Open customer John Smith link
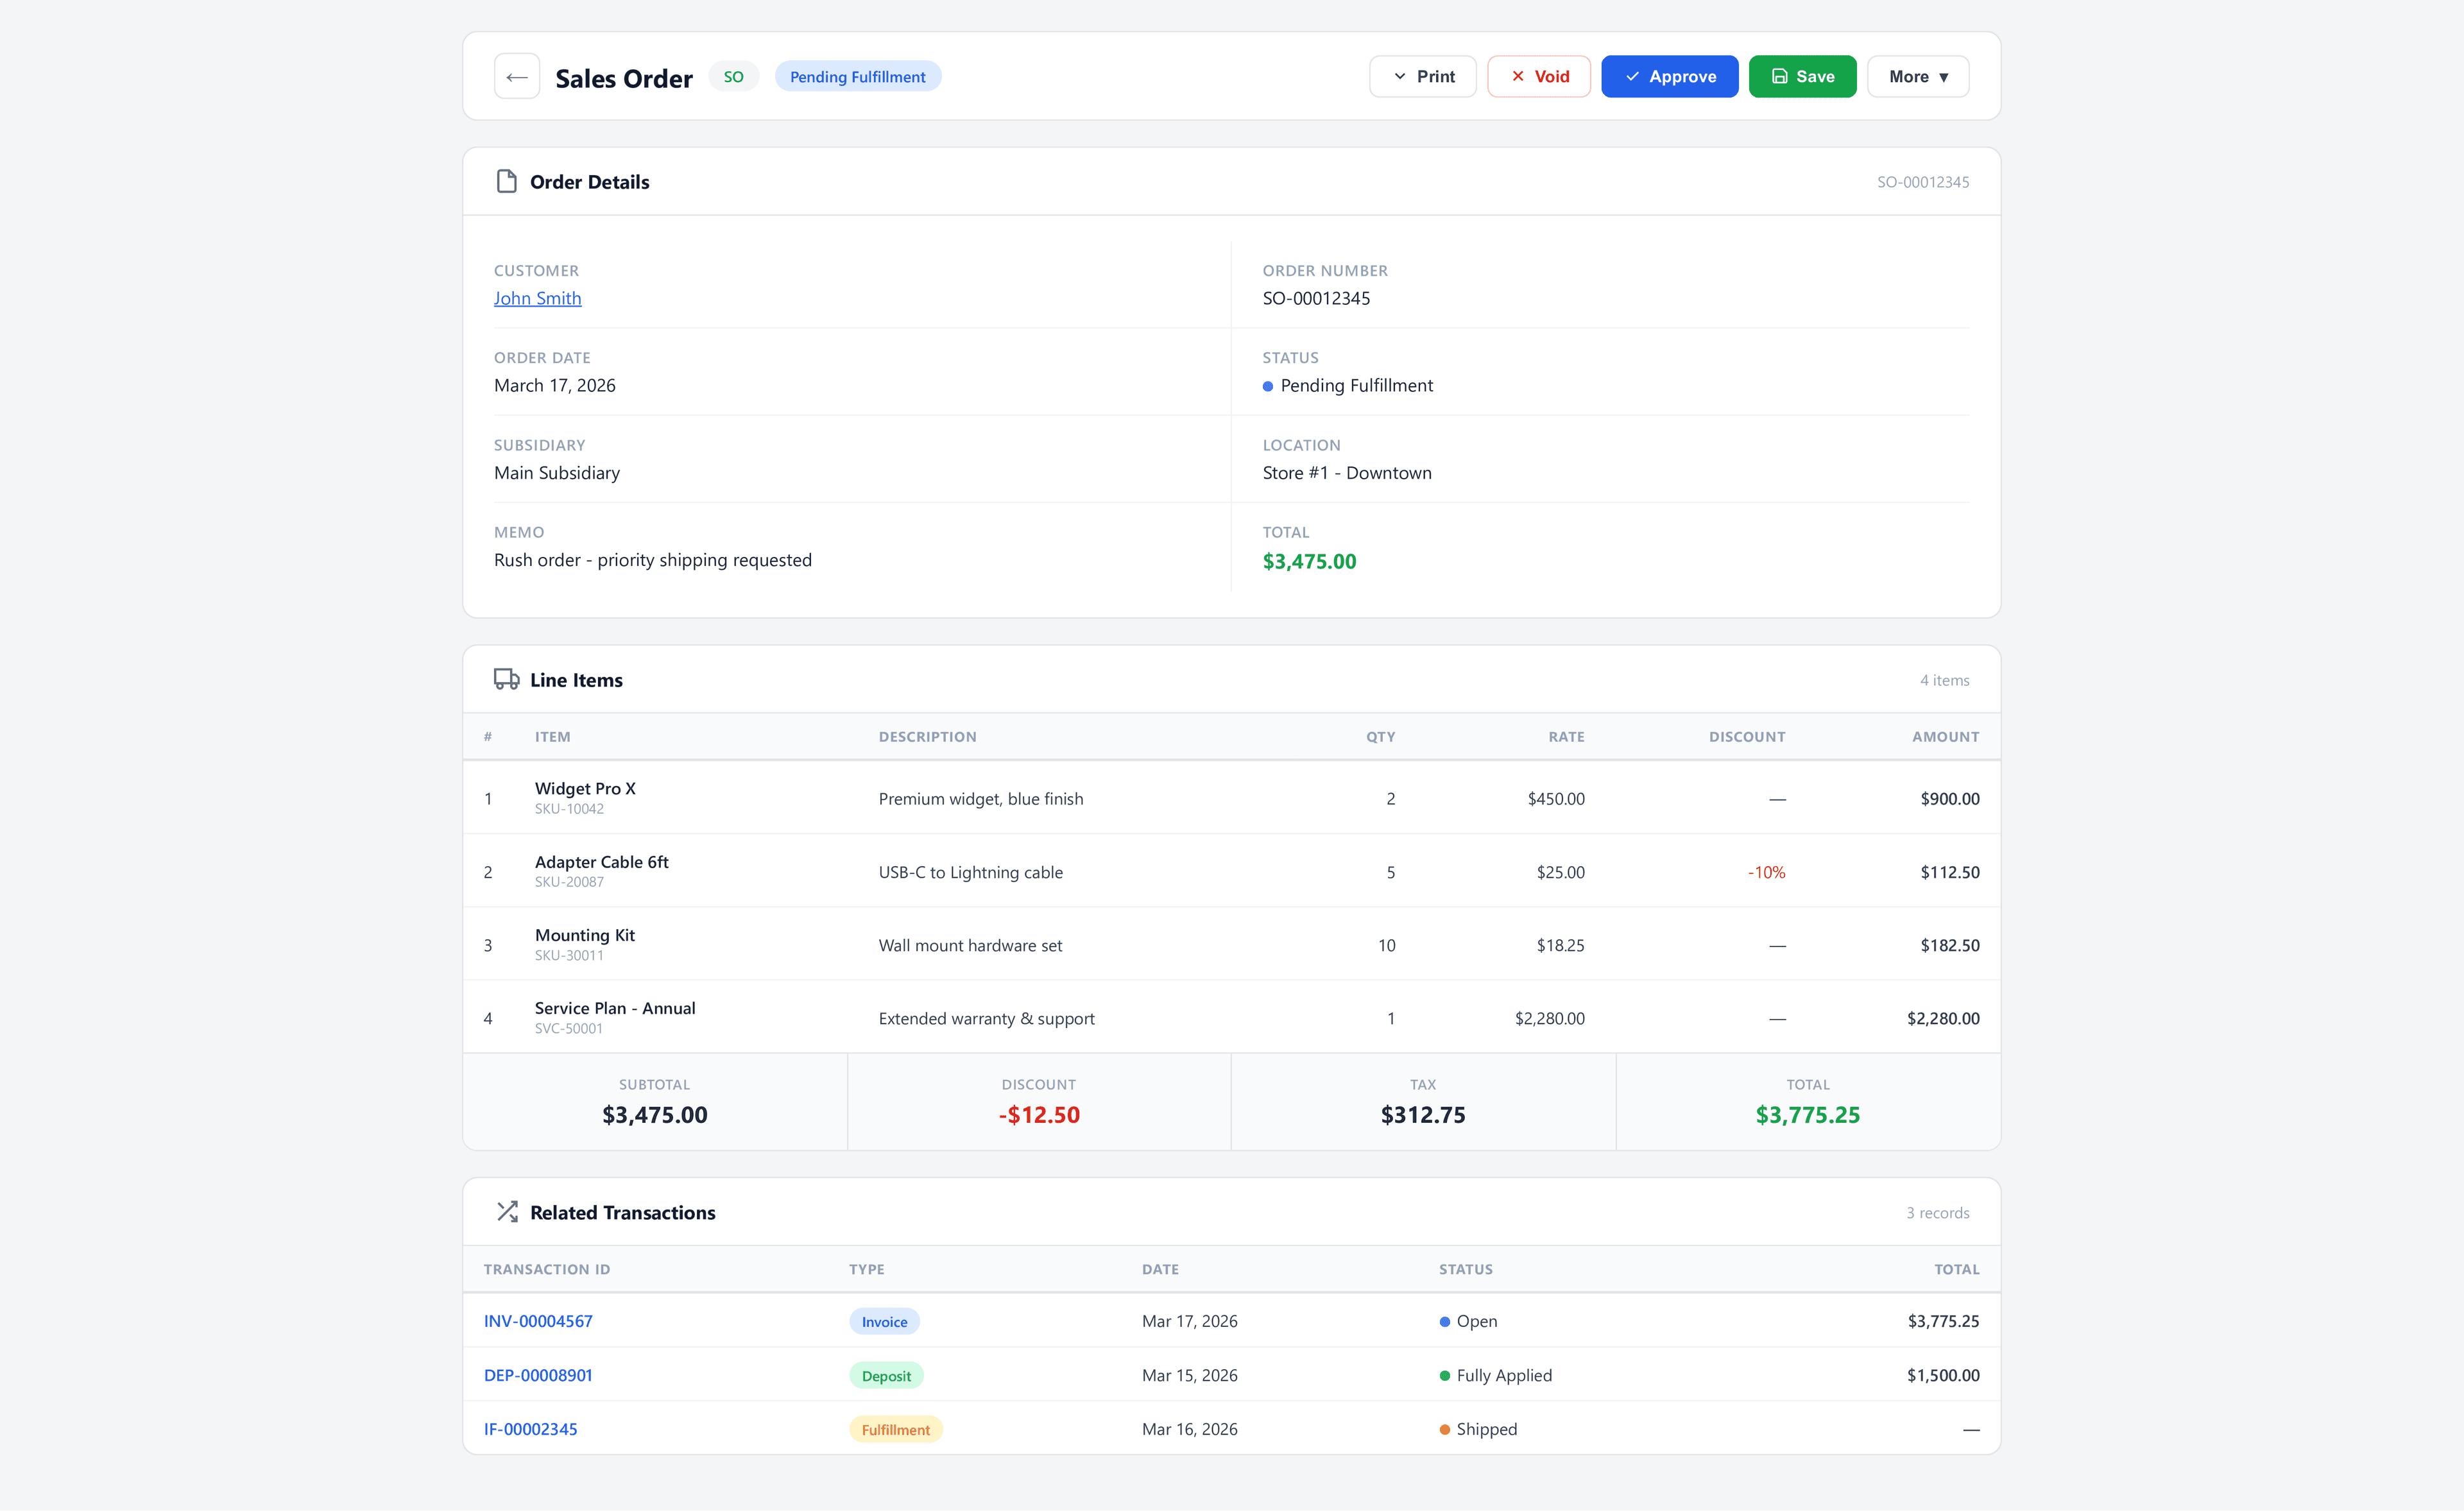The width and height of the screenshot is (2464, 1511). coord(537,298)
